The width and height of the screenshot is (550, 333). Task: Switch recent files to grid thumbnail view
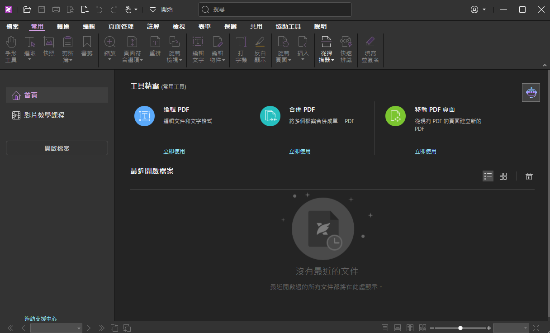click(x=503, y=176)
